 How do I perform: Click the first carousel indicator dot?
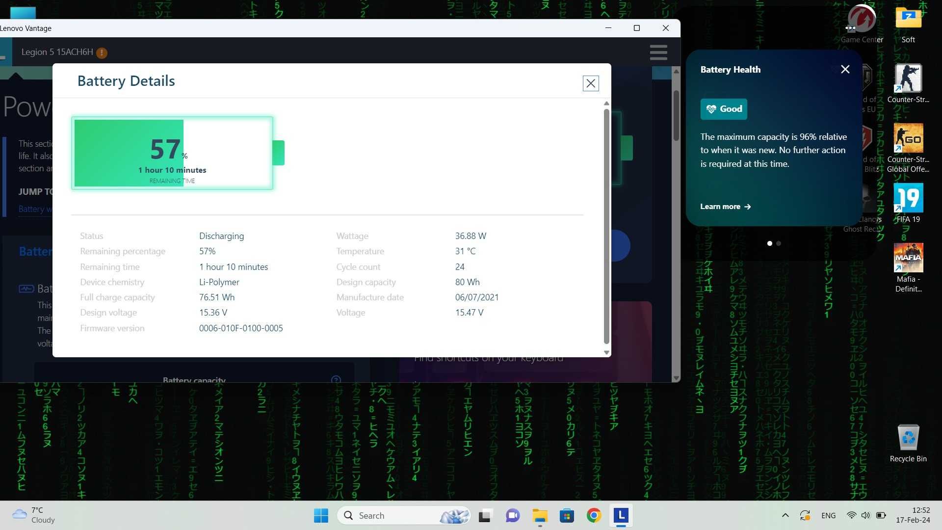pyautogui.click(x=769, y=243)
